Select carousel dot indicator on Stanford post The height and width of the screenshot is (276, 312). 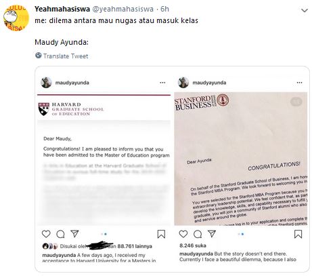241,234
